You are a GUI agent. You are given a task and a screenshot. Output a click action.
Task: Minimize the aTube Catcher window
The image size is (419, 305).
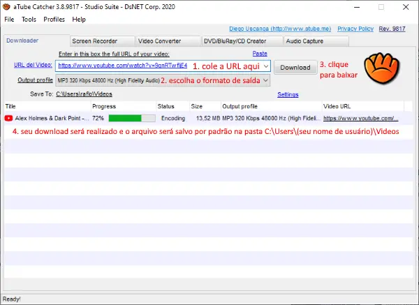357,7
